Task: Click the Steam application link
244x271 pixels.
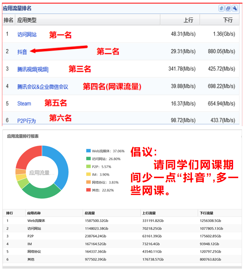Action: 24,103
